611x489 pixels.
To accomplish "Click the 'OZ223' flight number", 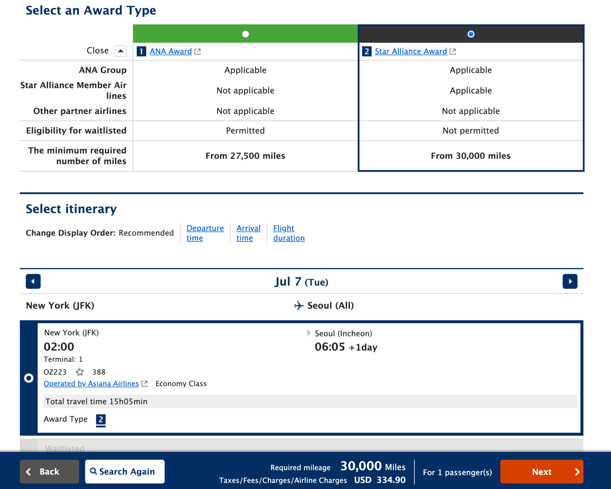I will [55, 372].
